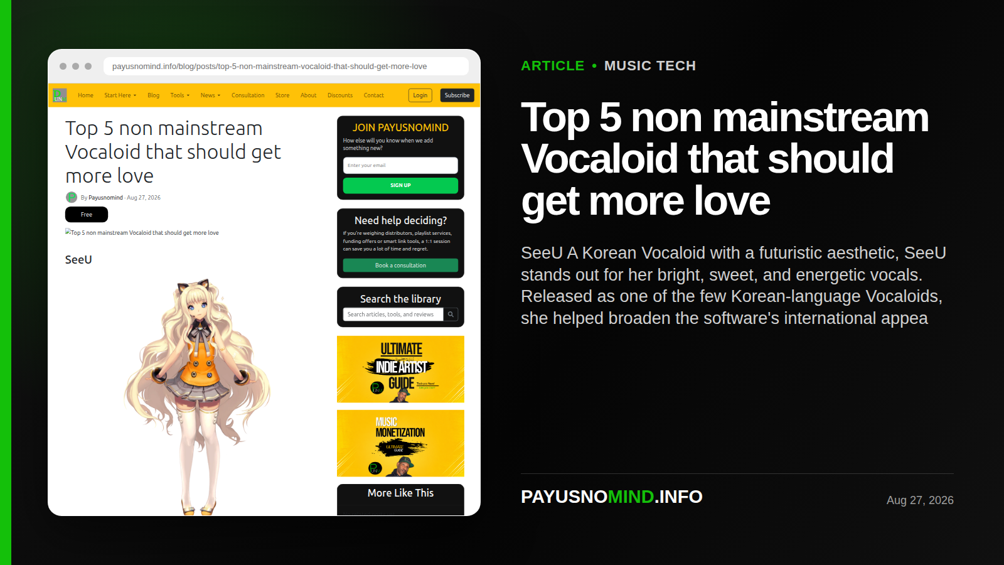The width and height of the screenshot is (1004, 565).
Task: Open the Consultation page link
Action: [248, 95]
